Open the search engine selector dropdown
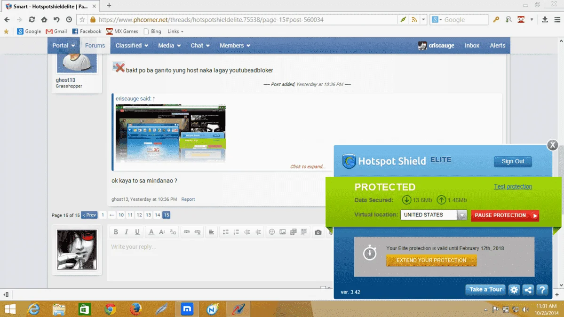564x317 pixels. pyautogui.click(x=437, y=19)
